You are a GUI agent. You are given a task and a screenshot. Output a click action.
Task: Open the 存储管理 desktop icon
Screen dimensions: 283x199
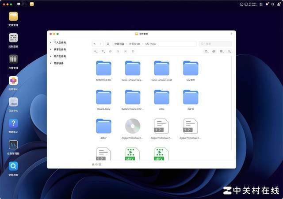tap(13, 59)
